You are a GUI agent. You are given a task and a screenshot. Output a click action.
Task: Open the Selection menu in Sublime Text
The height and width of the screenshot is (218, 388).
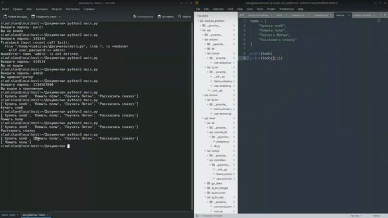(218, 9)
